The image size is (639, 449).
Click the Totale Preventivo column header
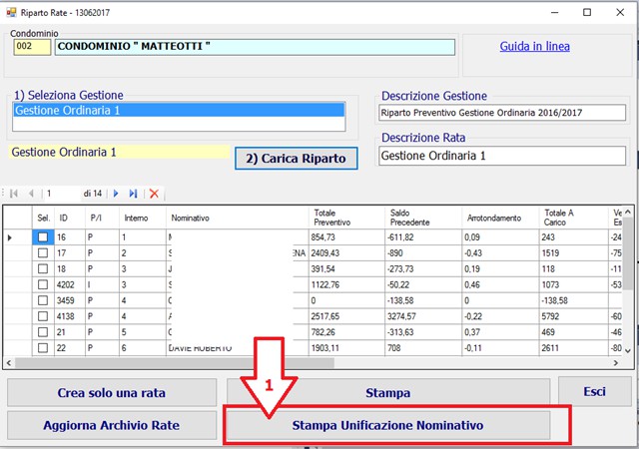[346, 218]
